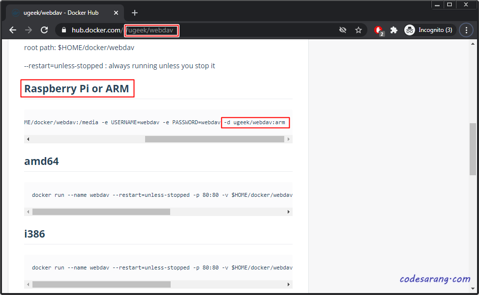The width and height of the screenshot is (479, 295).
Task: Click the page vertical scrollbar thumb
Action: (x=473, y=149)
